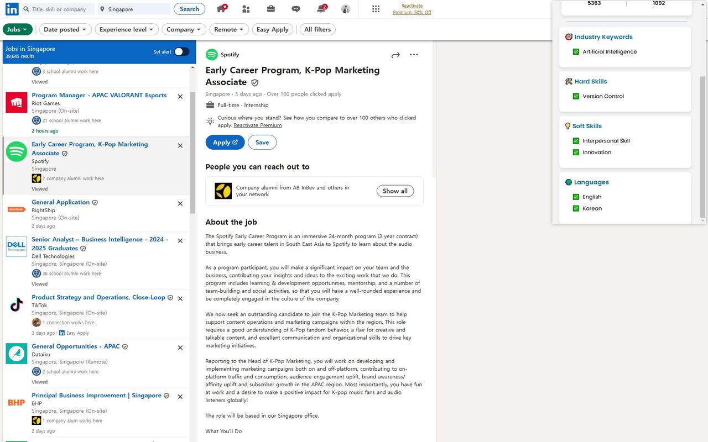This screenshot has width=708, height=442.
Task: Dismiss the Dell Technologies job listing
Action: pos(180,241)
